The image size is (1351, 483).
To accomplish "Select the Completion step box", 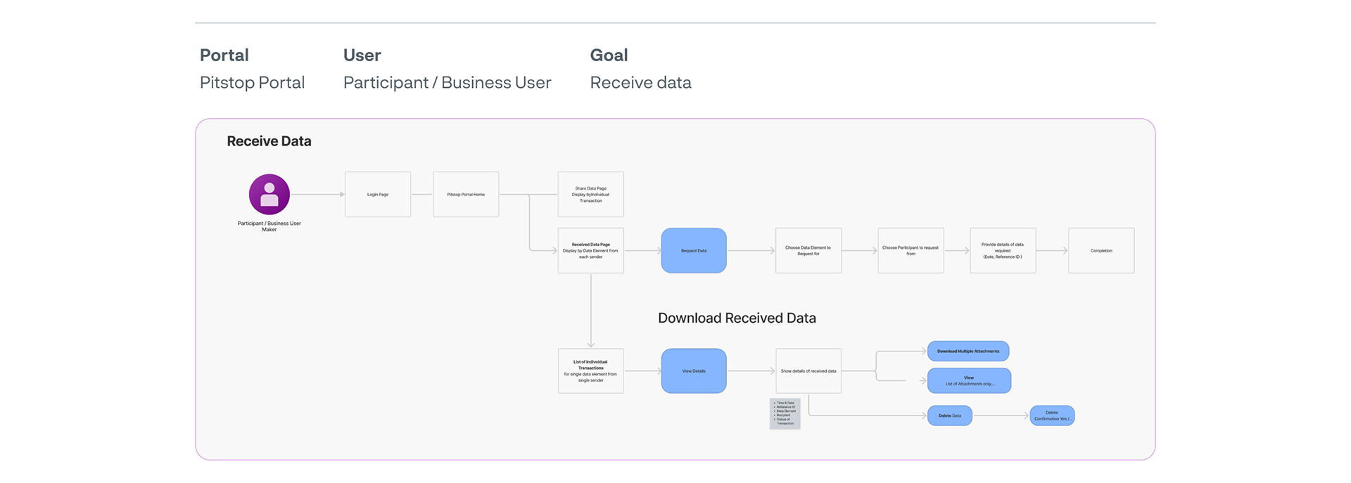I will [1101, 250].
